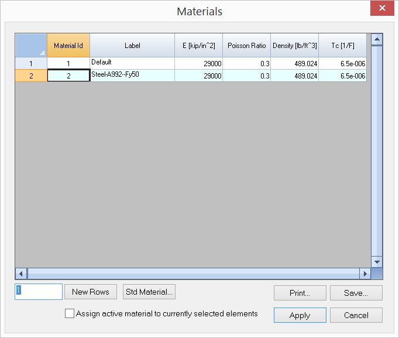Image resolution: width=399 pixels, height=338 pixels.
Task: Click the row count input field
Action: pos(39,292)
